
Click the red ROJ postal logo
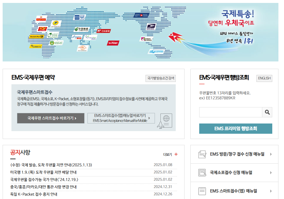click(x=43, y=29)
